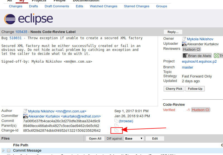Click the green identicon avatar beside Brian de Alwis
Viewport: 223px width, 155px height.
[x=217, y=56]
